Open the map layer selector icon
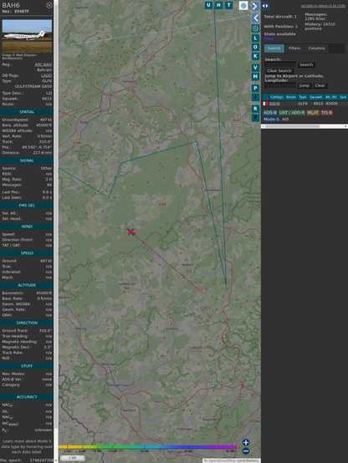 243,6
